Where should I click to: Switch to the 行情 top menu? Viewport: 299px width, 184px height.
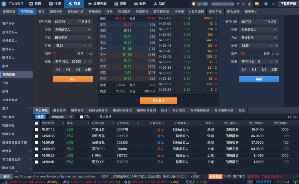coord(55,4)
